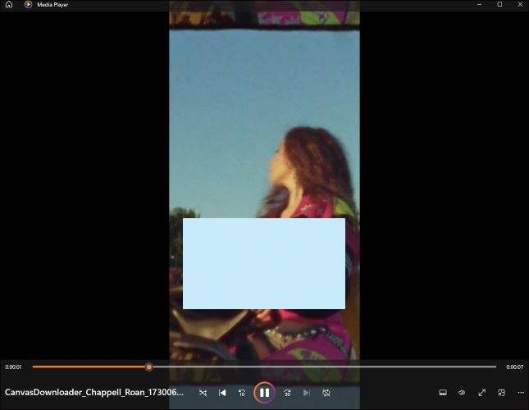Jump to the next track
This screenshot has width=529, height=410.
click(307, 393)
